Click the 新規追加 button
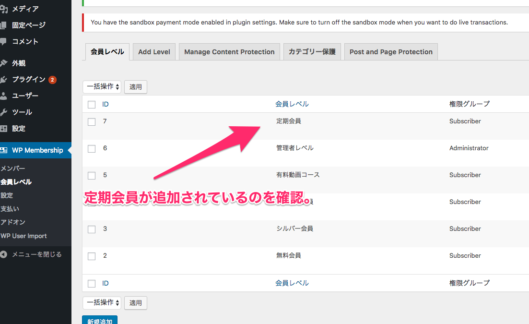This screenshot has height=324, width=529. tap(100, 321)
